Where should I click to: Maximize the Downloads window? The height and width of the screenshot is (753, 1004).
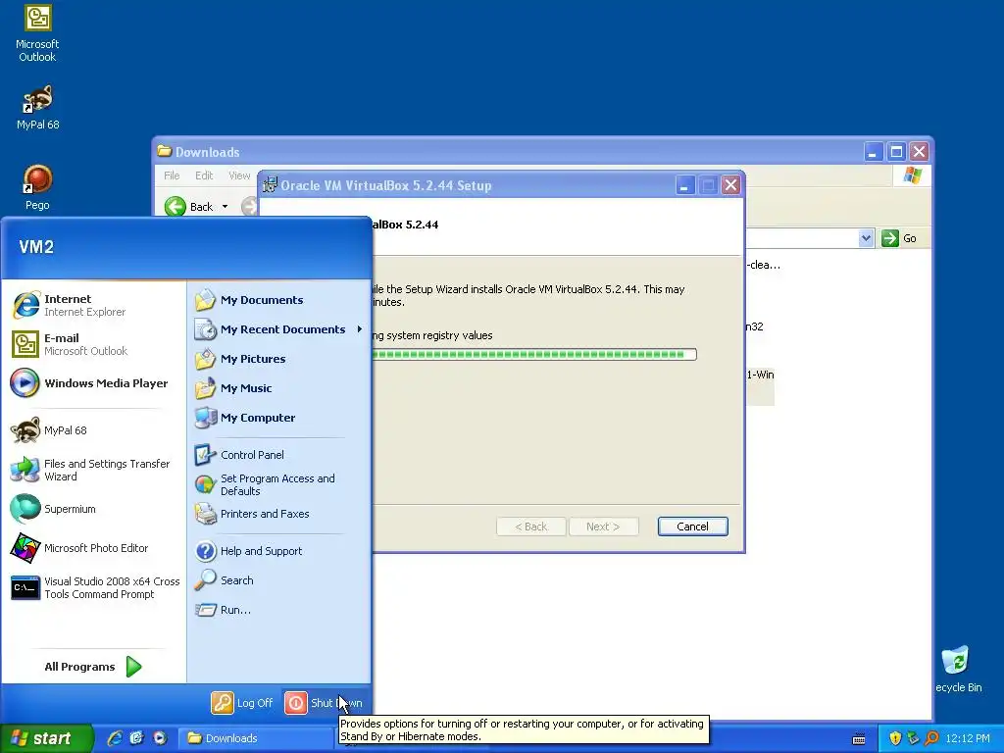coord(896,152)
